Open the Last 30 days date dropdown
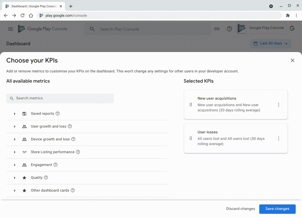This screenshot has height=218, width=302. 271,43
